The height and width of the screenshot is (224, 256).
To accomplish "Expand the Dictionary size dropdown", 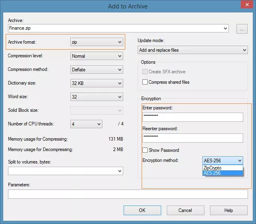I will tap(97, 83).
